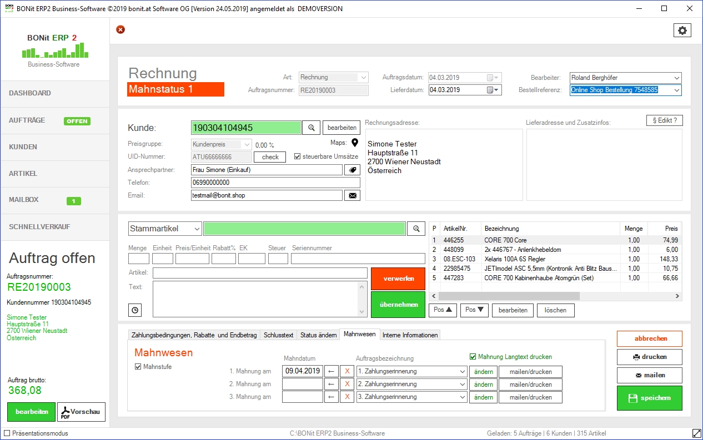Enable Präsentationsmodus checkbox

[x=7, y=433]
